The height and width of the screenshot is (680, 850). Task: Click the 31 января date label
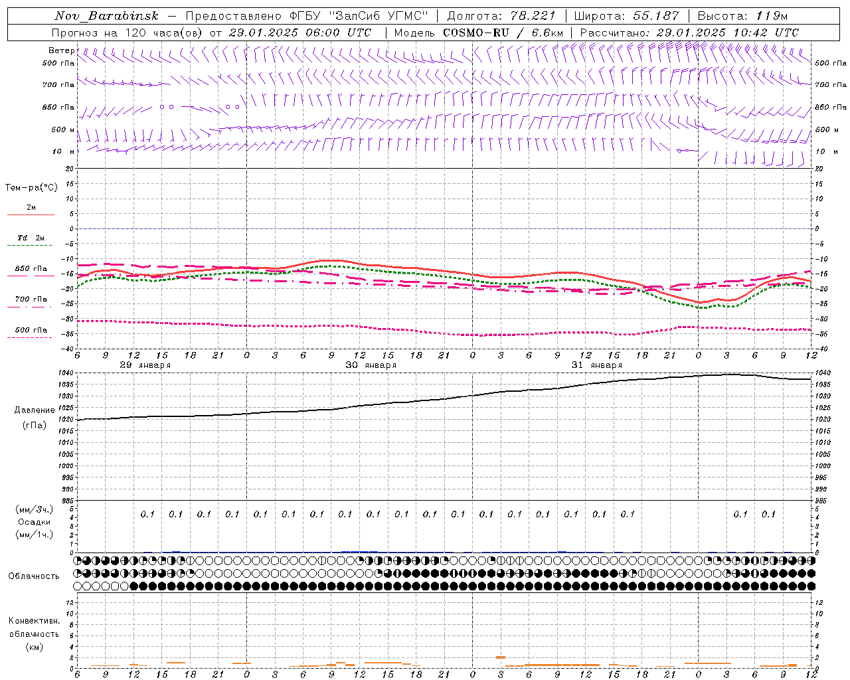point(596,365)
